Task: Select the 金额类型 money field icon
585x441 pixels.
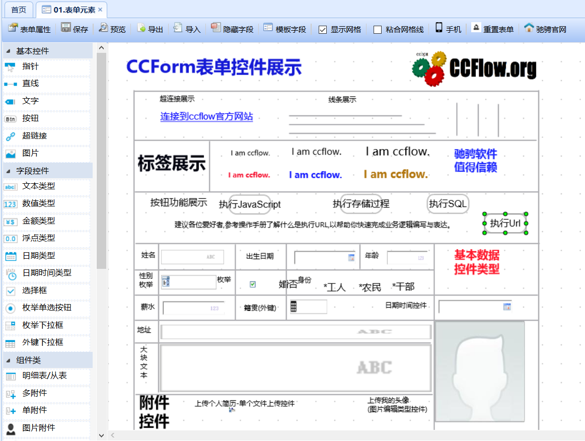Action: (x=10, y=222)
